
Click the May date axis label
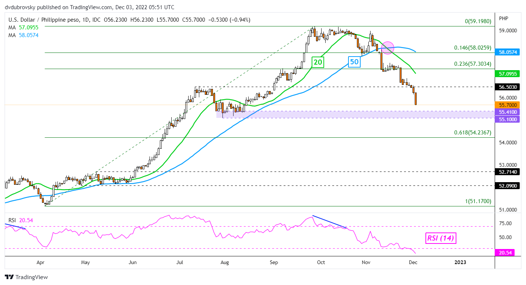pos(85,262)
